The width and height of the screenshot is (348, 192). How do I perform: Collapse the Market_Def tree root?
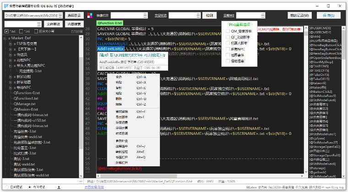pyautogui.click(x=5, y=38)
